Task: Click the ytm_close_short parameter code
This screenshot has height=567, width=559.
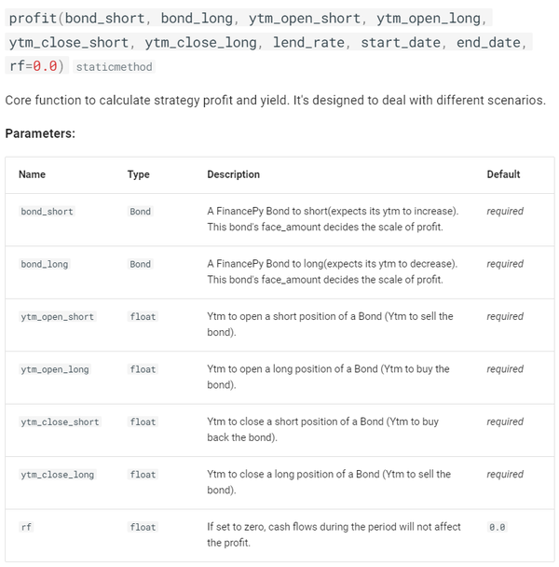Action: tap(60, 422)
